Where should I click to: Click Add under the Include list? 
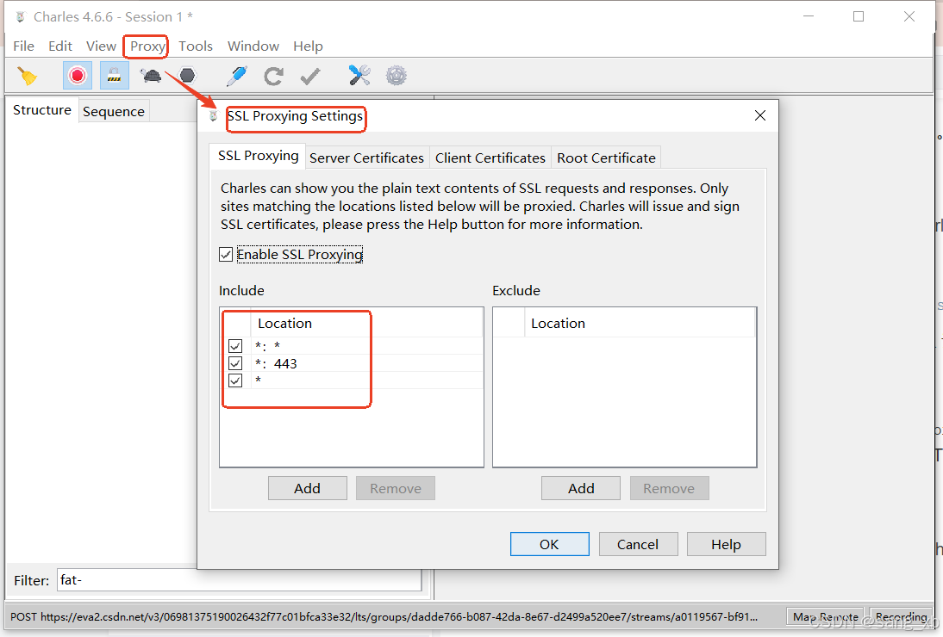[308, 488]
